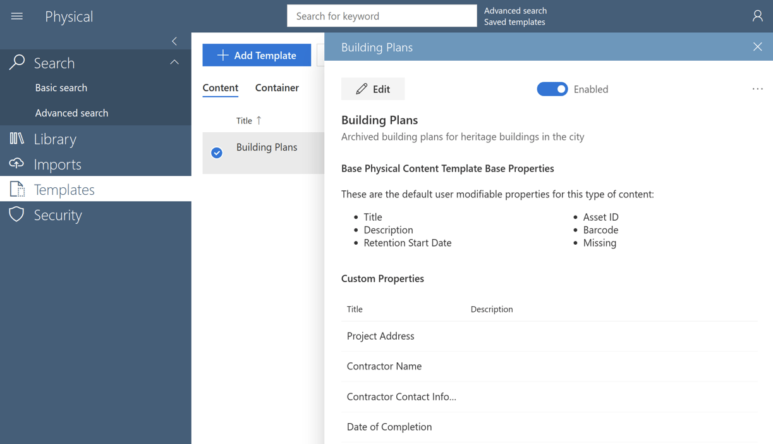Open the Security shield icon

(17, 214)
